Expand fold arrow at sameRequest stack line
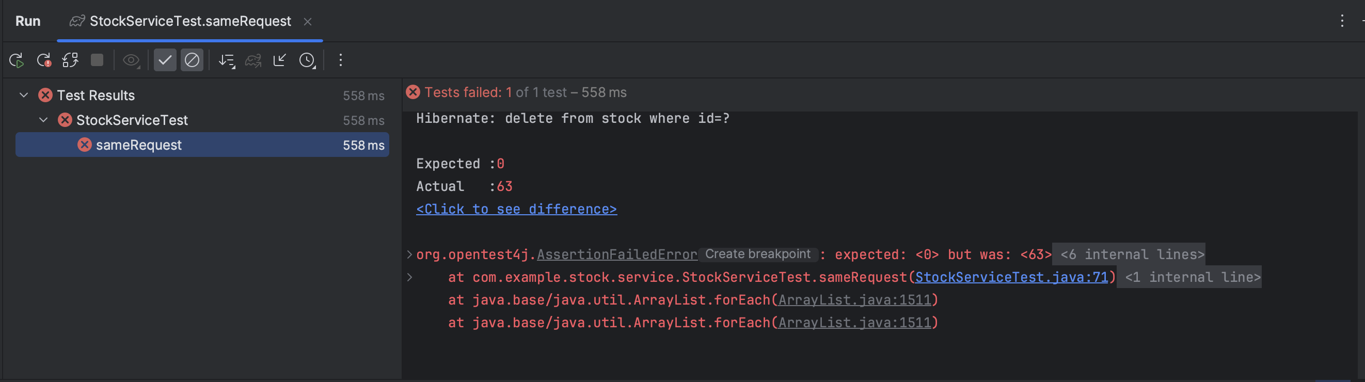 pos(409,278)
